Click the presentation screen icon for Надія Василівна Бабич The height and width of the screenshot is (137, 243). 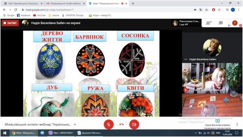click(x=218, y=121)
